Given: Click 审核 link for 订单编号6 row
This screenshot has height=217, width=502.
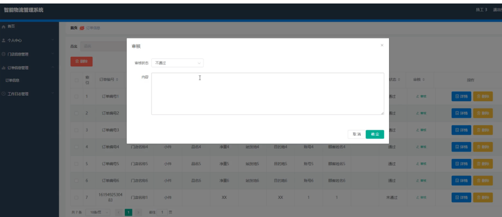Looking at the screenshot, I should (421, 181).
